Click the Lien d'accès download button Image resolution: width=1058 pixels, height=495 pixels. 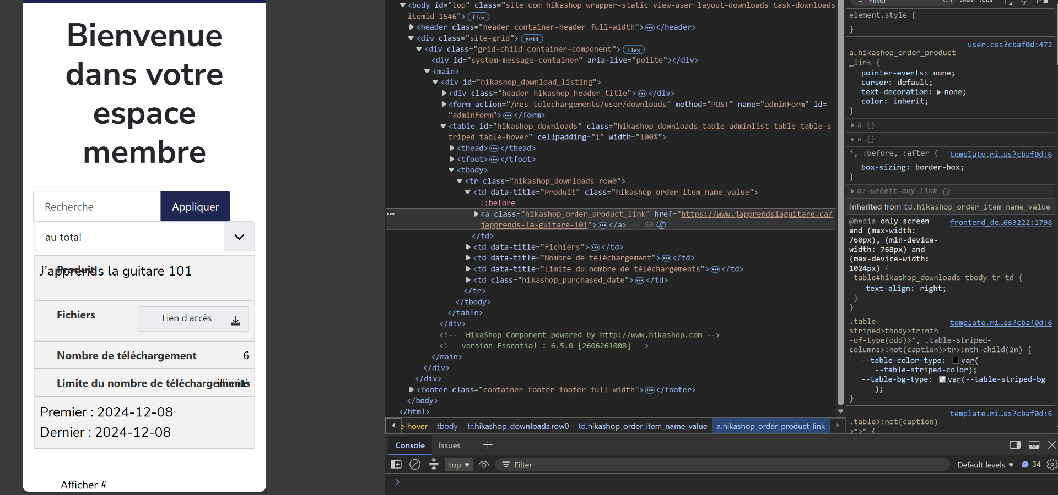193,319
